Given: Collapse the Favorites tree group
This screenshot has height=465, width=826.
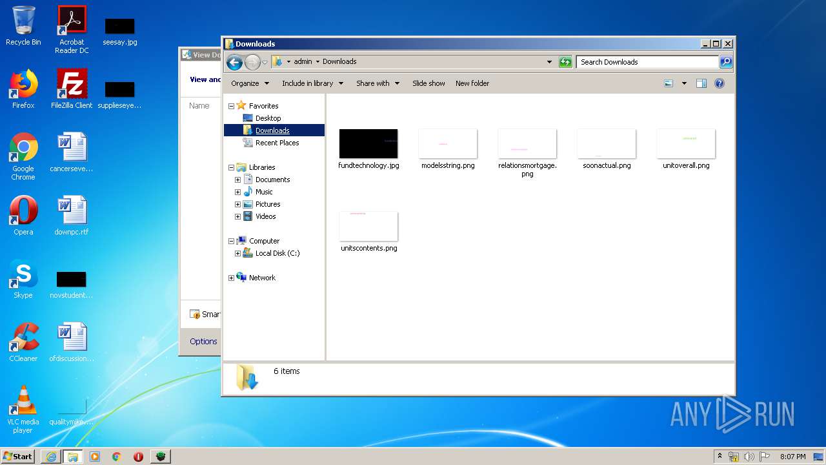Looking at the screenshot, I should (231, 106).
